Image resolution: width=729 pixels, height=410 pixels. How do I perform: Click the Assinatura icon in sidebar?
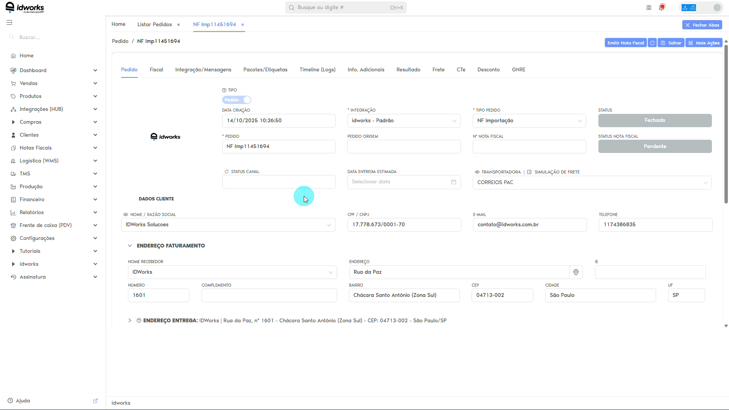(13, 277)
